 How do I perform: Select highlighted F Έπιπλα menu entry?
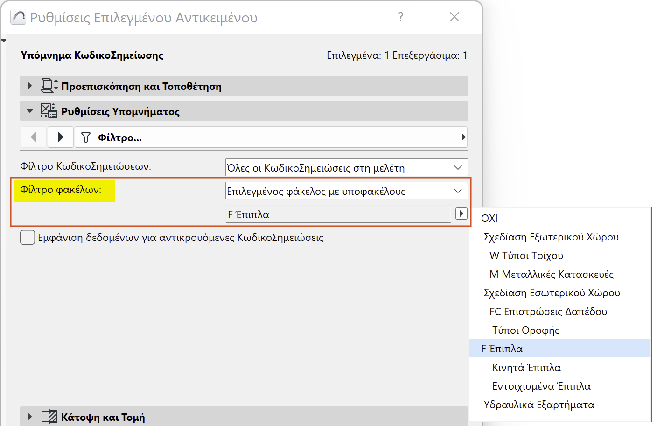[560, 349]
